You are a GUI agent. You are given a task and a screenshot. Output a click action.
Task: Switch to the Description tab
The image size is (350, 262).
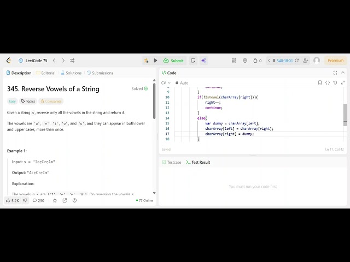pyautogui.click(x=19, y=73)
